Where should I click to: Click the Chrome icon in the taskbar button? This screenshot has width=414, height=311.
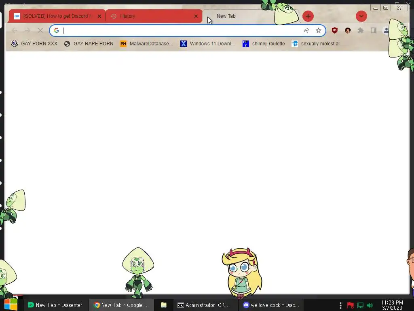[97, 305]
